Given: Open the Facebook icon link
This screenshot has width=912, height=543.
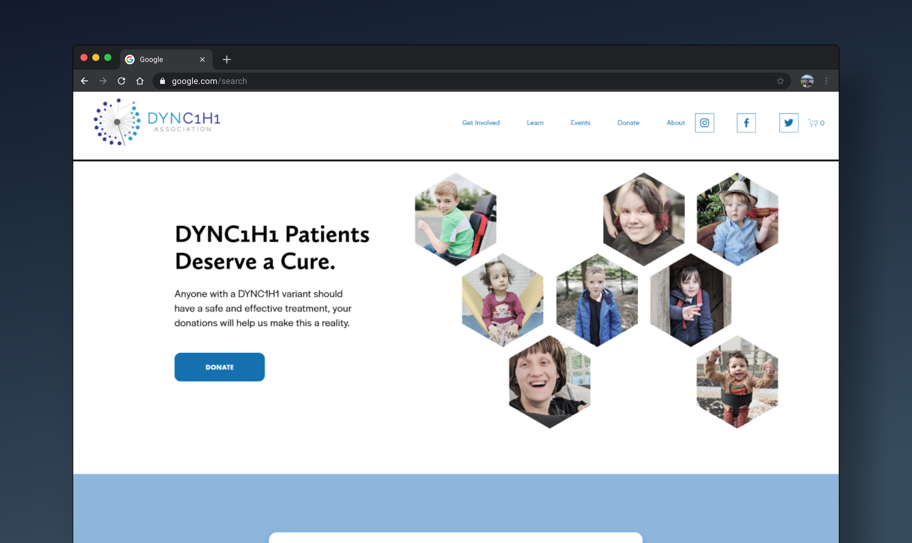Looking at the screenshot, I should [x=746, y=123].
